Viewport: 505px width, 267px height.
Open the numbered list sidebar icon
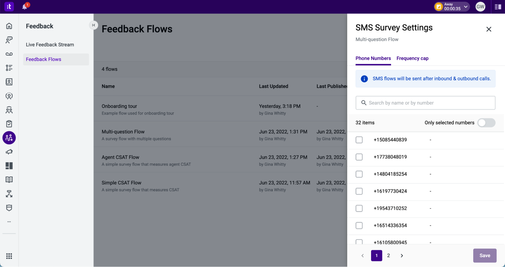(x=9, y=68)
